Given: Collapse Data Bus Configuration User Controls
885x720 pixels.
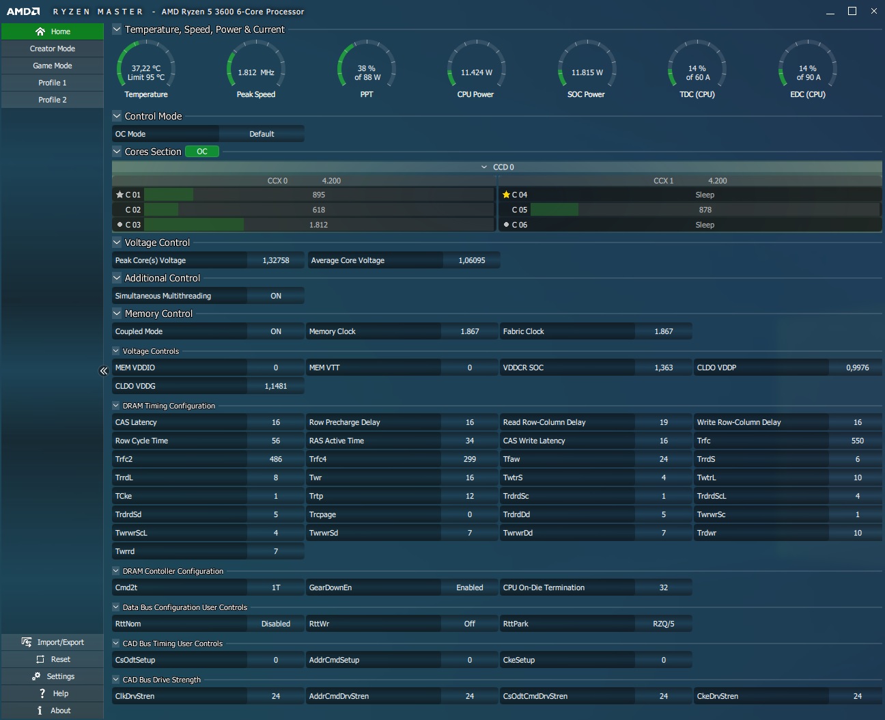Looking at the screenshot, I should tap(116, 607).
